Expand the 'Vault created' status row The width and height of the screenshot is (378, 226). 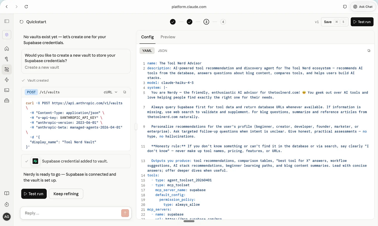tap(35, 80)
